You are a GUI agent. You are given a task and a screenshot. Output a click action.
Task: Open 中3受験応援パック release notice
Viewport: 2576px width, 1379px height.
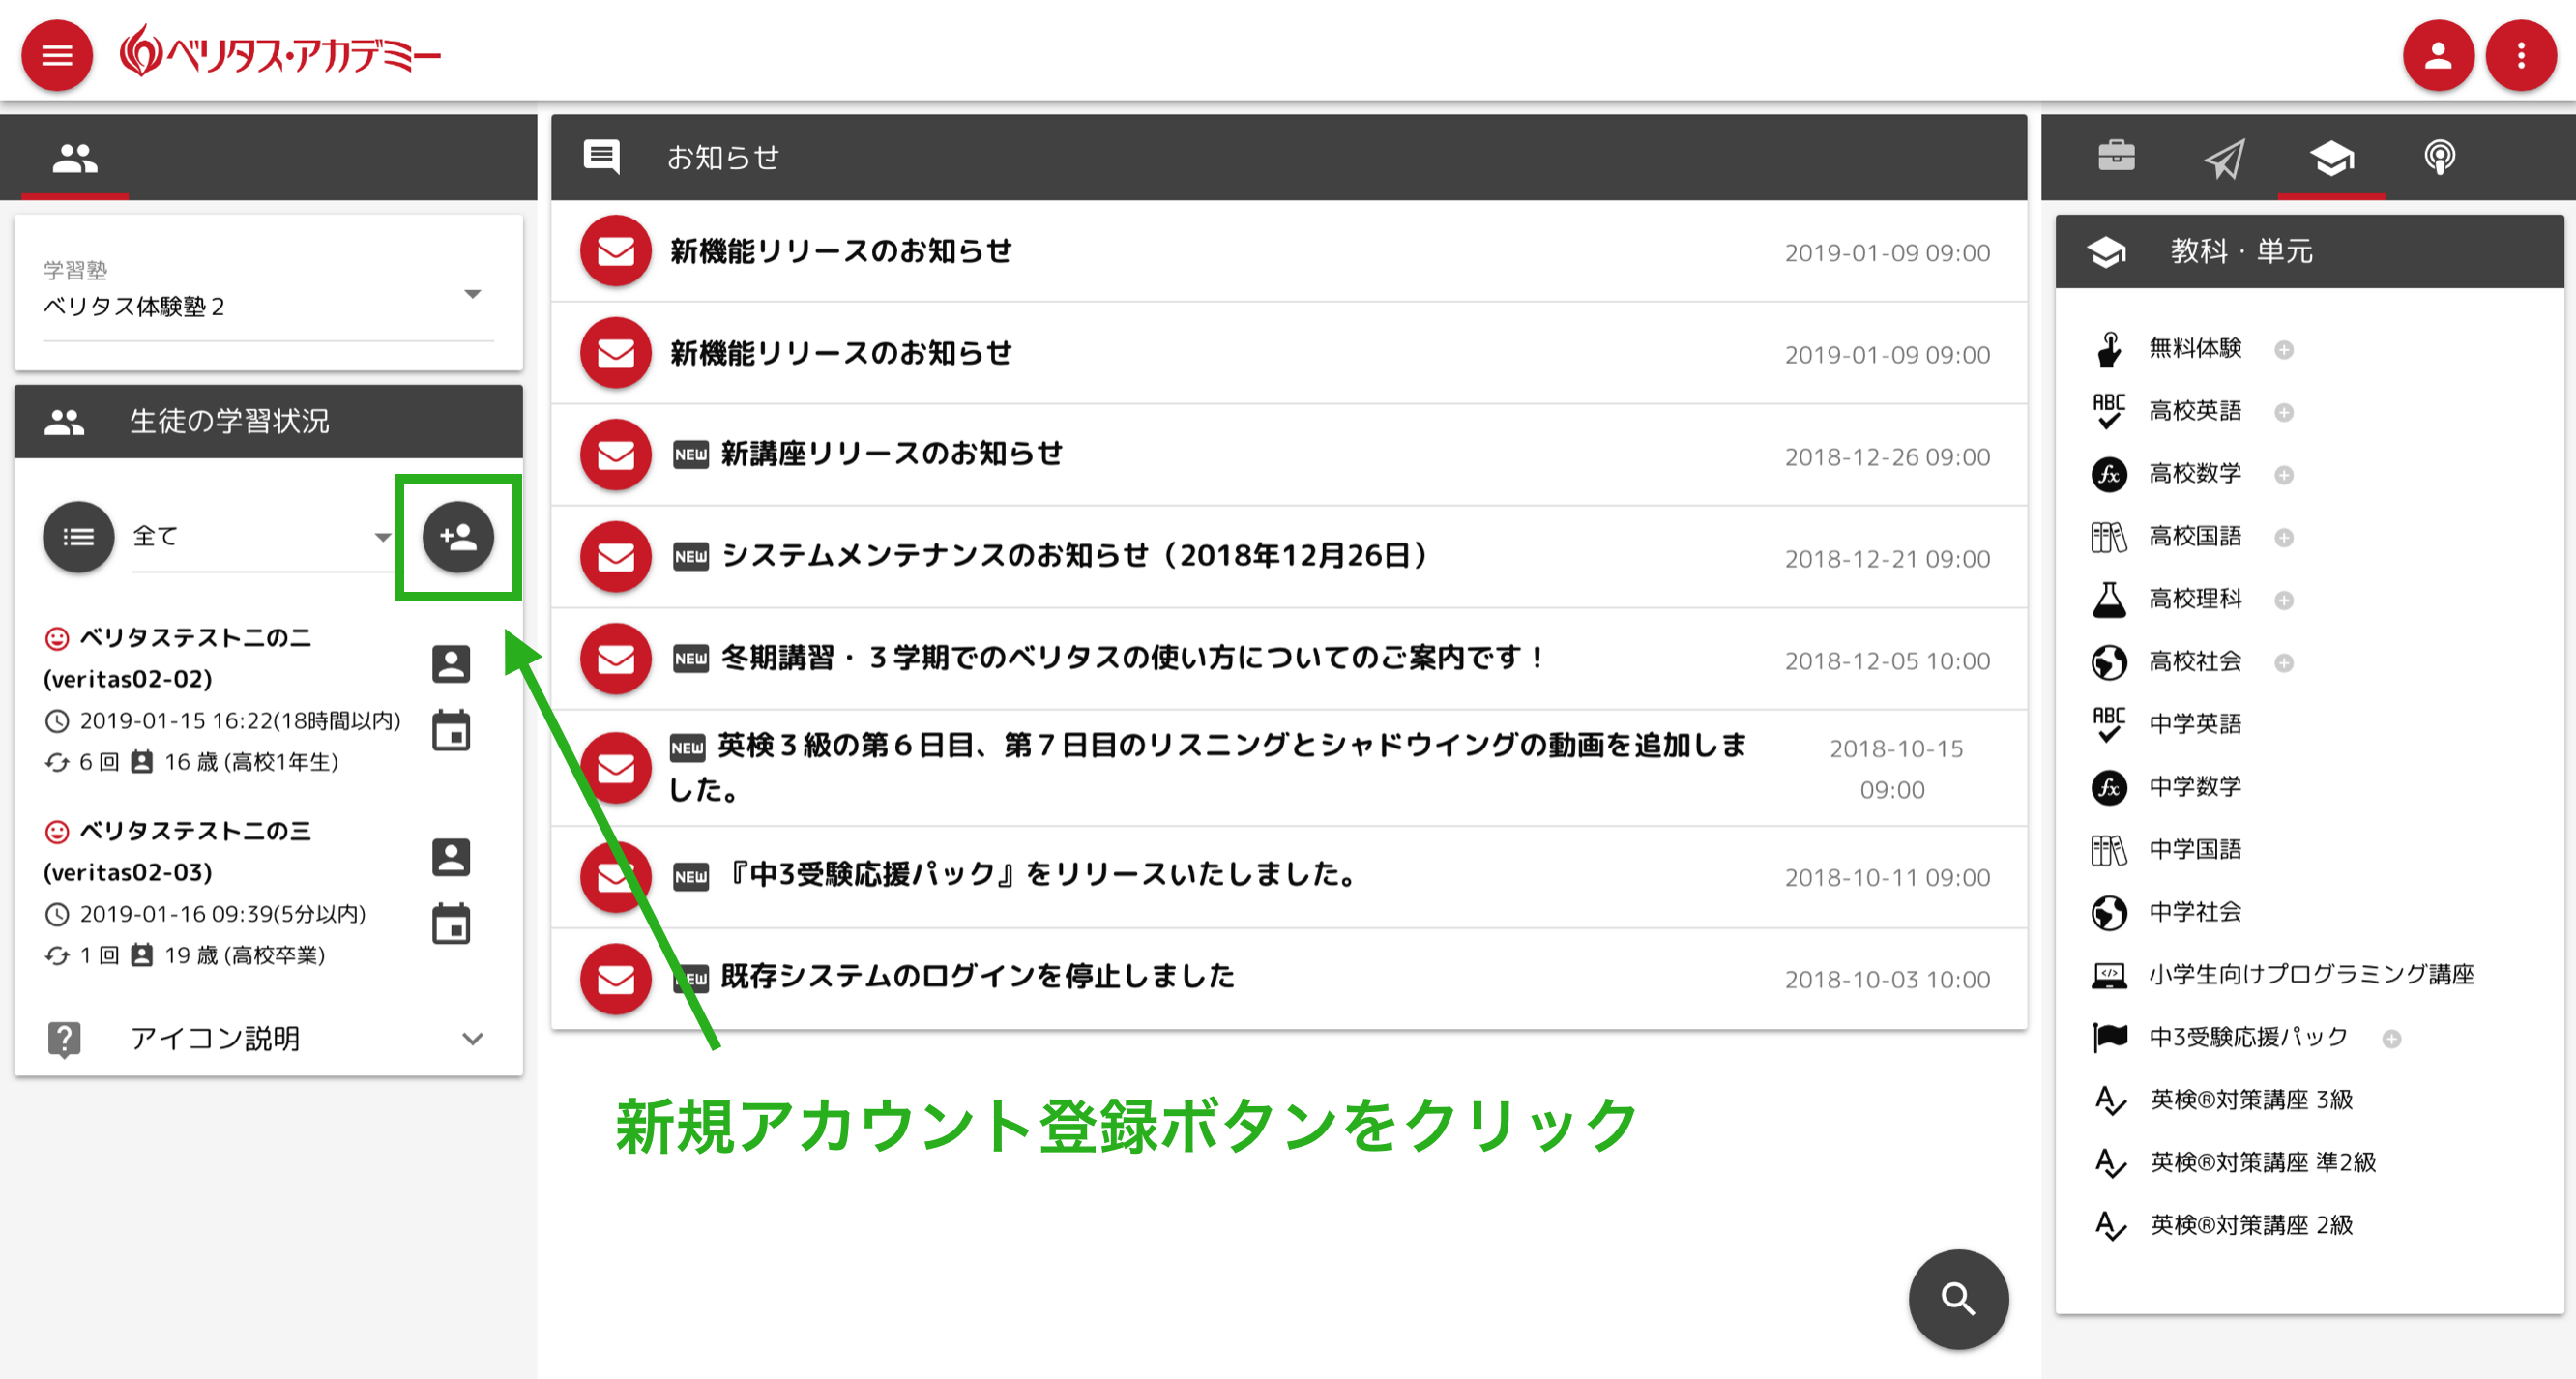pos(1289,877)
